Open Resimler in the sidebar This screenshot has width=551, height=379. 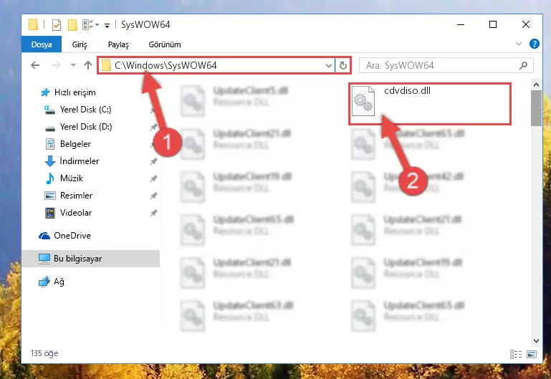[x=69, y=196]
